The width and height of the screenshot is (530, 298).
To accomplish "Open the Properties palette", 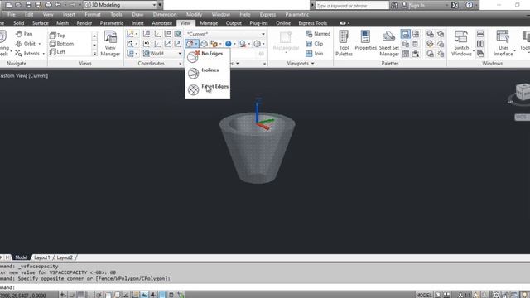I will tap(365, 41).
